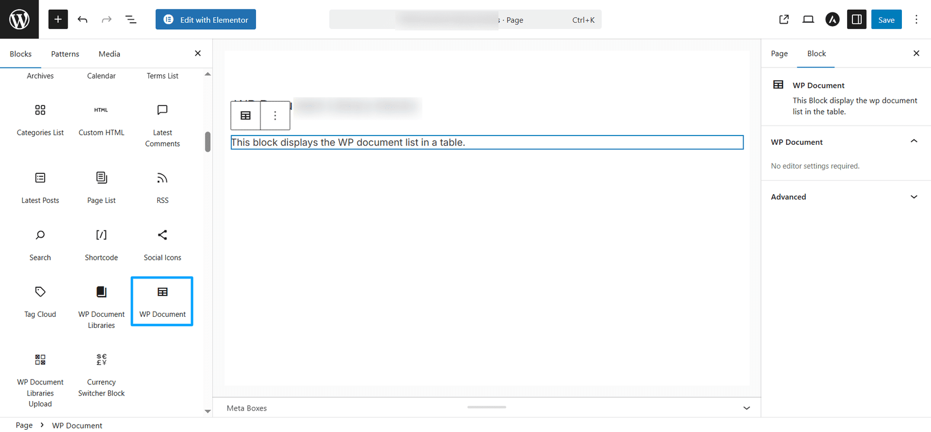The width and height of the screenshot is (931, 432).
Task: Expand the Meta Boxes section chevron
Action: pos(747,408)
